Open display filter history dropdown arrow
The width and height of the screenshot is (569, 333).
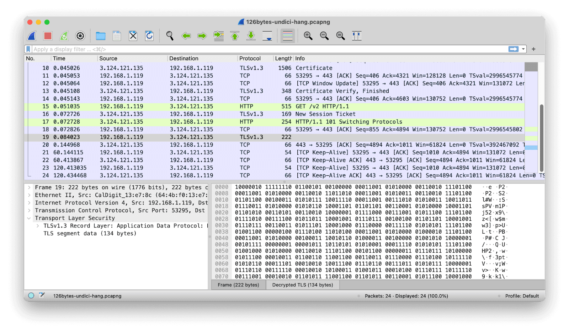point(523,49)
